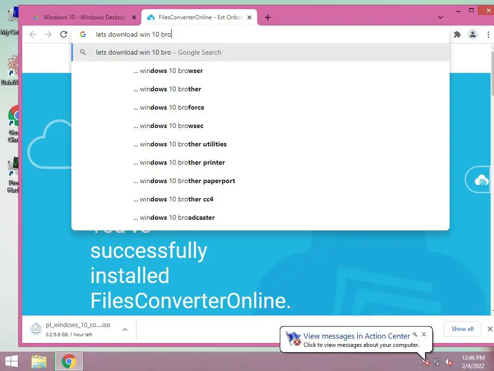Choose suggestion 'windows 10 browser'
The image size is (494, 371).
point(261,71)
